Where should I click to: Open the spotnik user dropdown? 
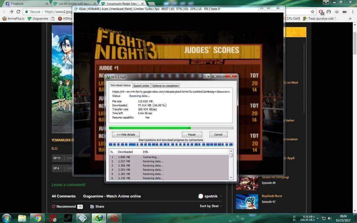(x=210, y=196)
